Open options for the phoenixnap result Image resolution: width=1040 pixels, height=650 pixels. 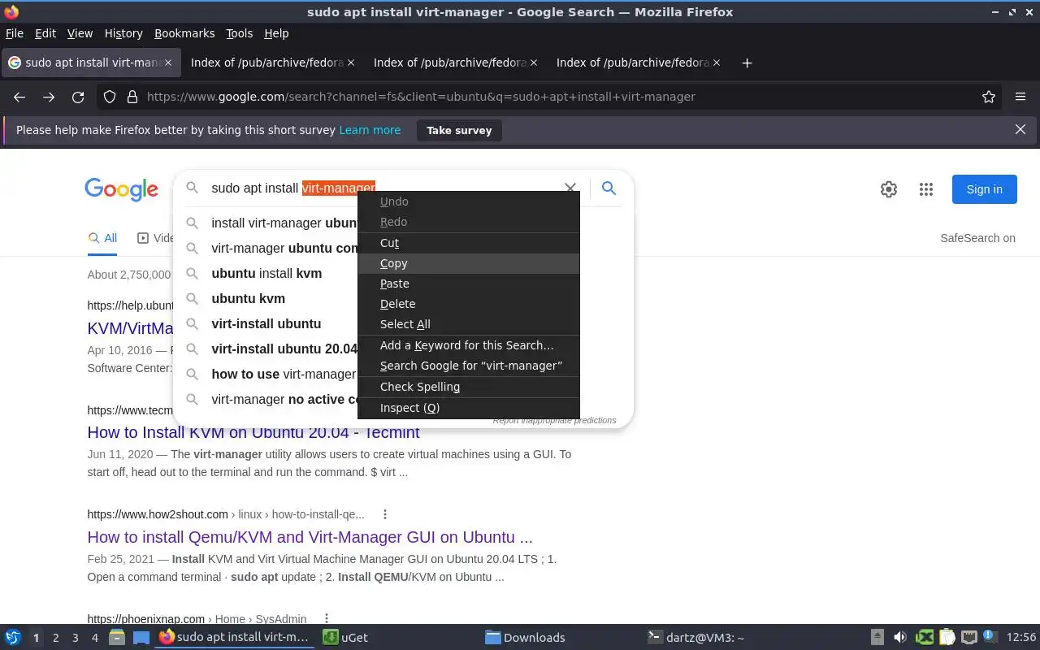click(327, 619)
